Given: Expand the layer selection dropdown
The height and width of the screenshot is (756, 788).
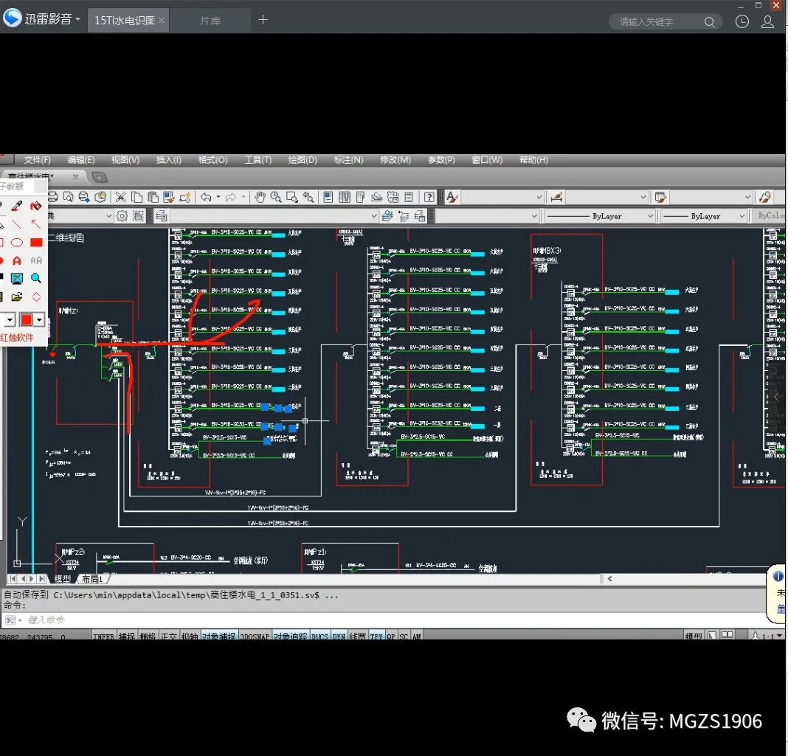Looking at the screenshot, I should 374,216.
